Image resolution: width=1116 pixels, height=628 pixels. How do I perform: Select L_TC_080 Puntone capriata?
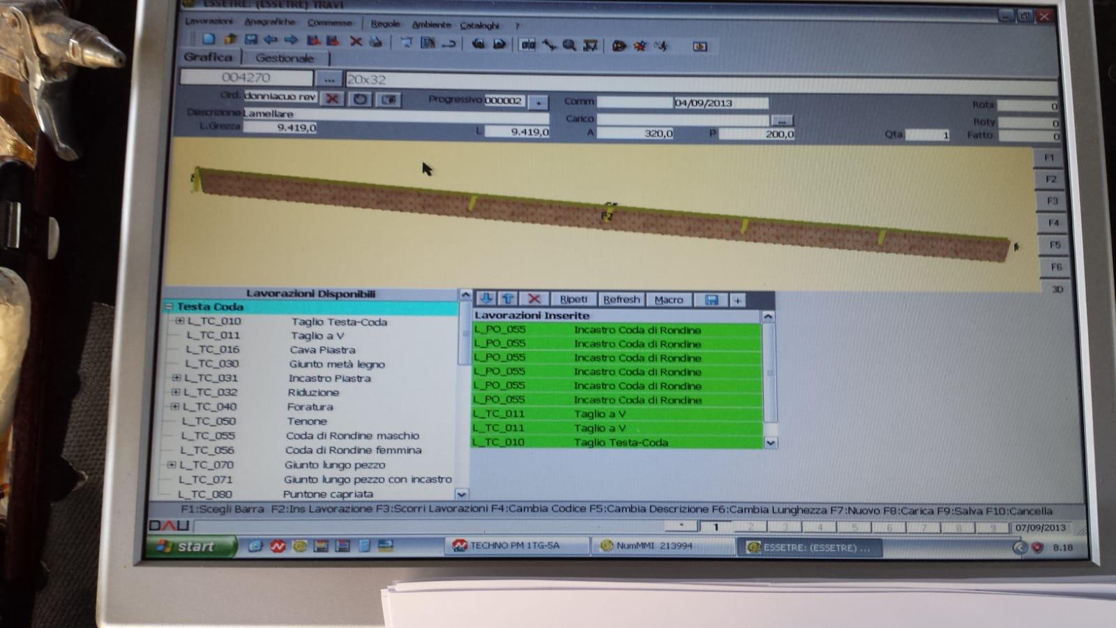pyautogui.click(x=276, y=494)
